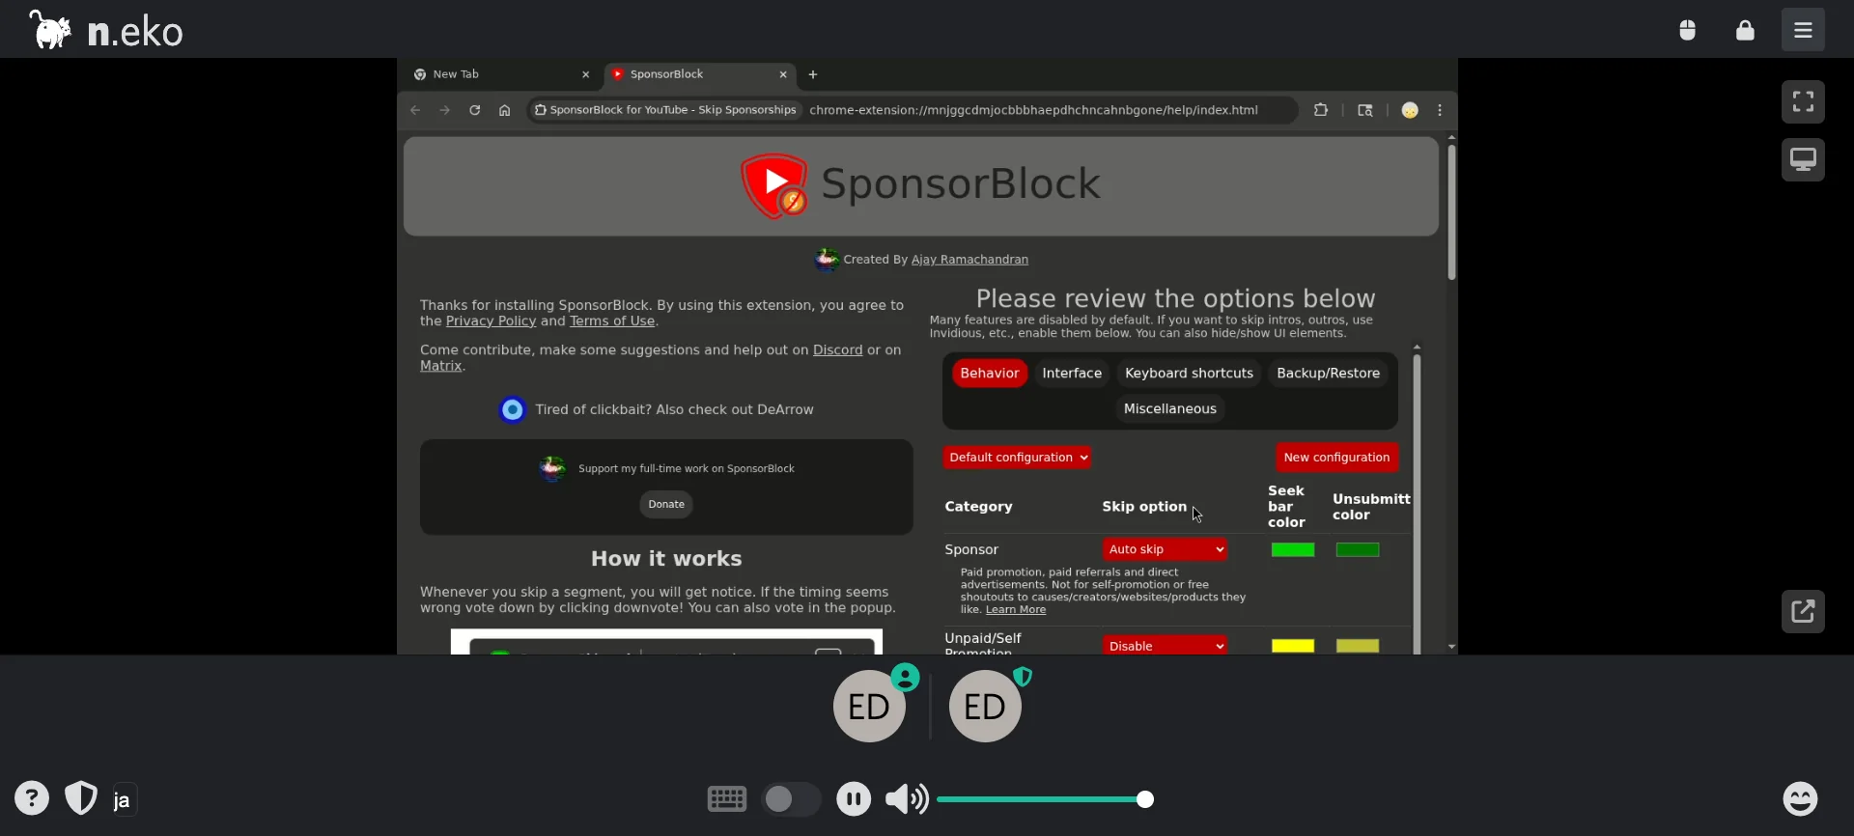Click the browser home icon
This screenshot has width=1854, height=836.
(x=504, y=110)
